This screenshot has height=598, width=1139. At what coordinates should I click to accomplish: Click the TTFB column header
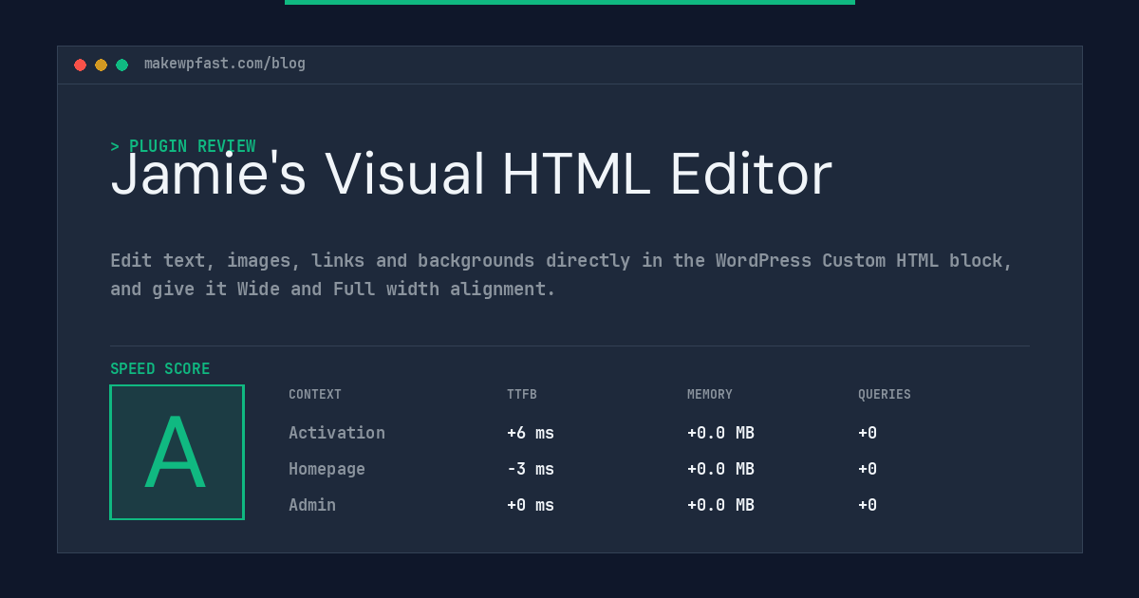point(522,394)
